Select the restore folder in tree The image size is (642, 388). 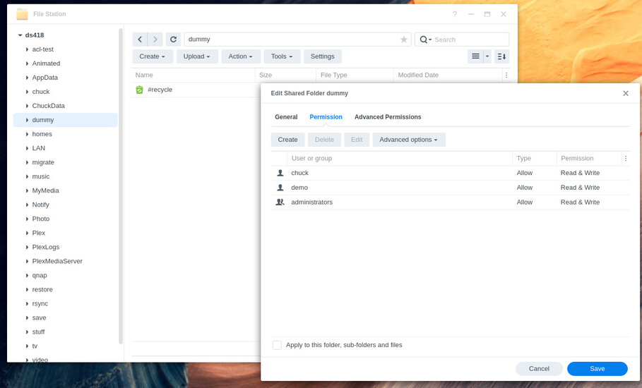[x=42, y=289]
